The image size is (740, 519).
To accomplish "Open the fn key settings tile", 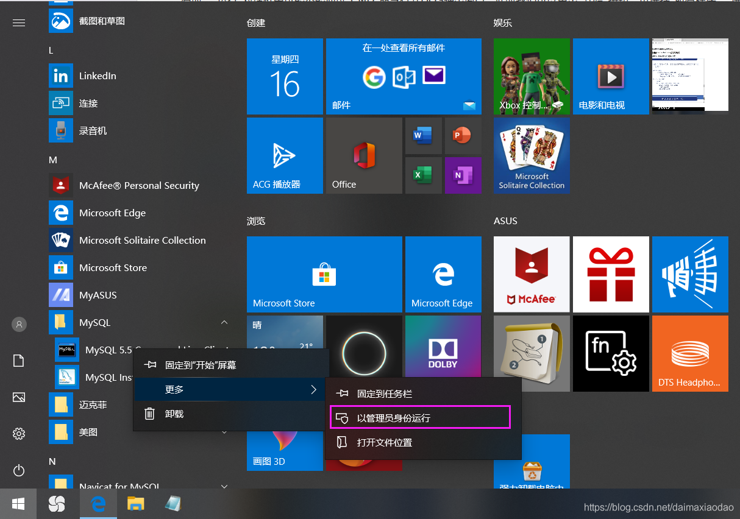I will (611, 353).
